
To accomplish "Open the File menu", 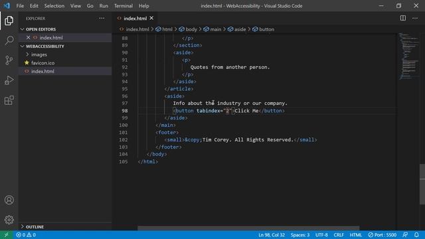I will click(x=20, y=6).
